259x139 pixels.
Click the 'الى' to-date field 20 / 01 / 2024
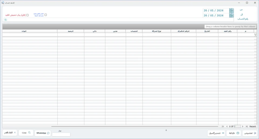tap(216, 16)
